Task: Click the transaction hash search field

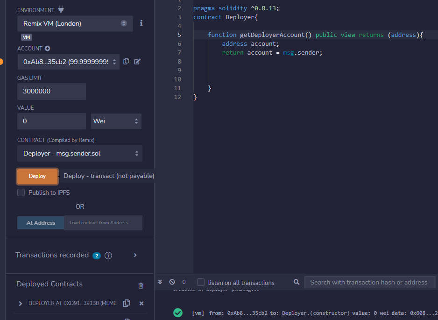Action: click(370, 282)
